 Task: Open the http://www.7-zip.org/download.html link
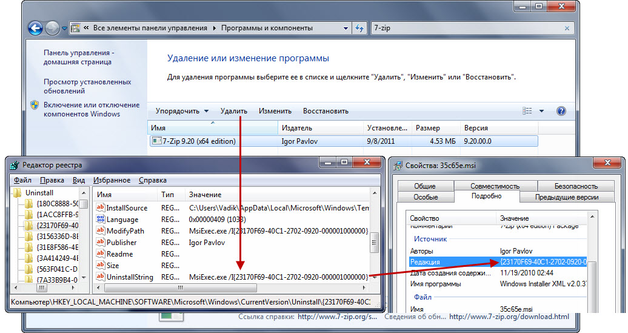point(509,317)
